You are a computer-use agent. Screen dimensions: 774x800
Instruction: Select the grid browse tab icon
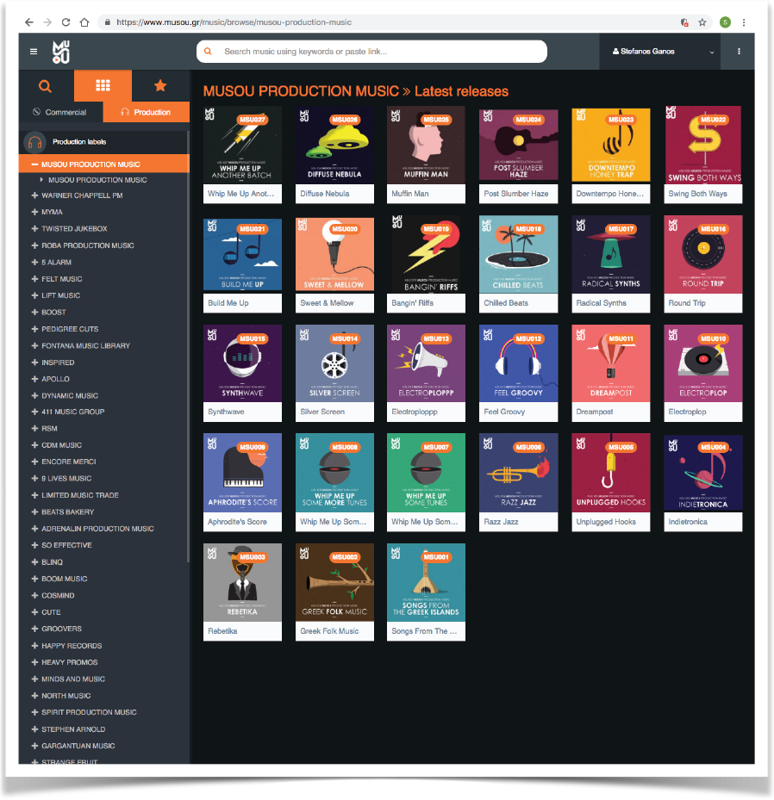(x=103, y=86)
